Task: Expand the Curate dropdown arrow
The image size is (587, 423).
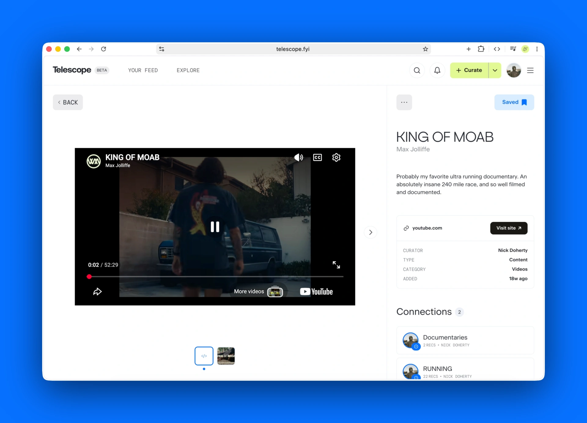Action: click(x=495, y=70)
